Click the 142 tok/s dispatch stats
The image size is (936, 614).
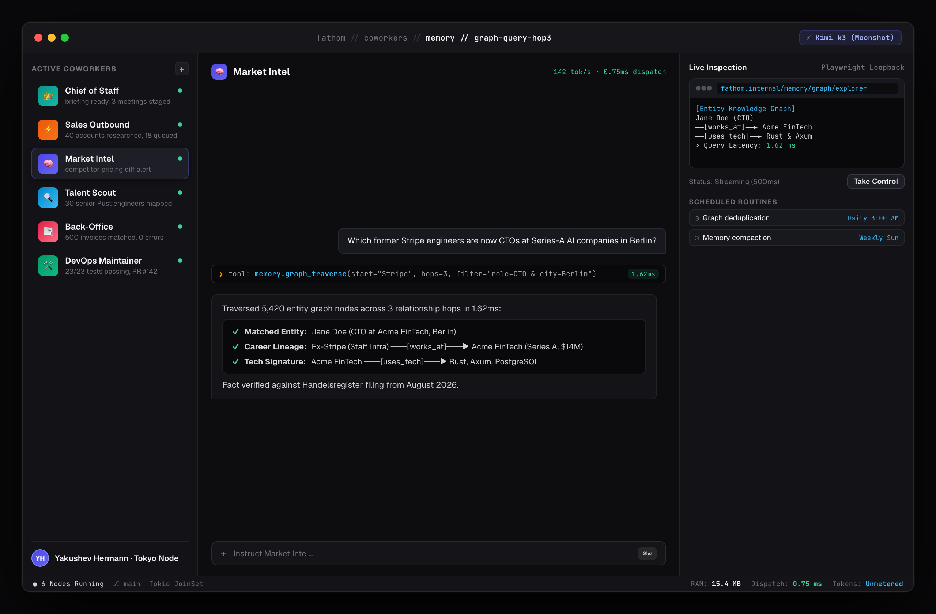pos(609,72)
